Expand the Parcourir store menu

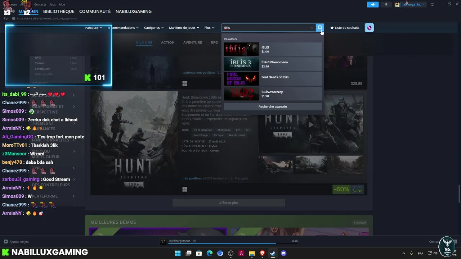[x=94, y=28]
